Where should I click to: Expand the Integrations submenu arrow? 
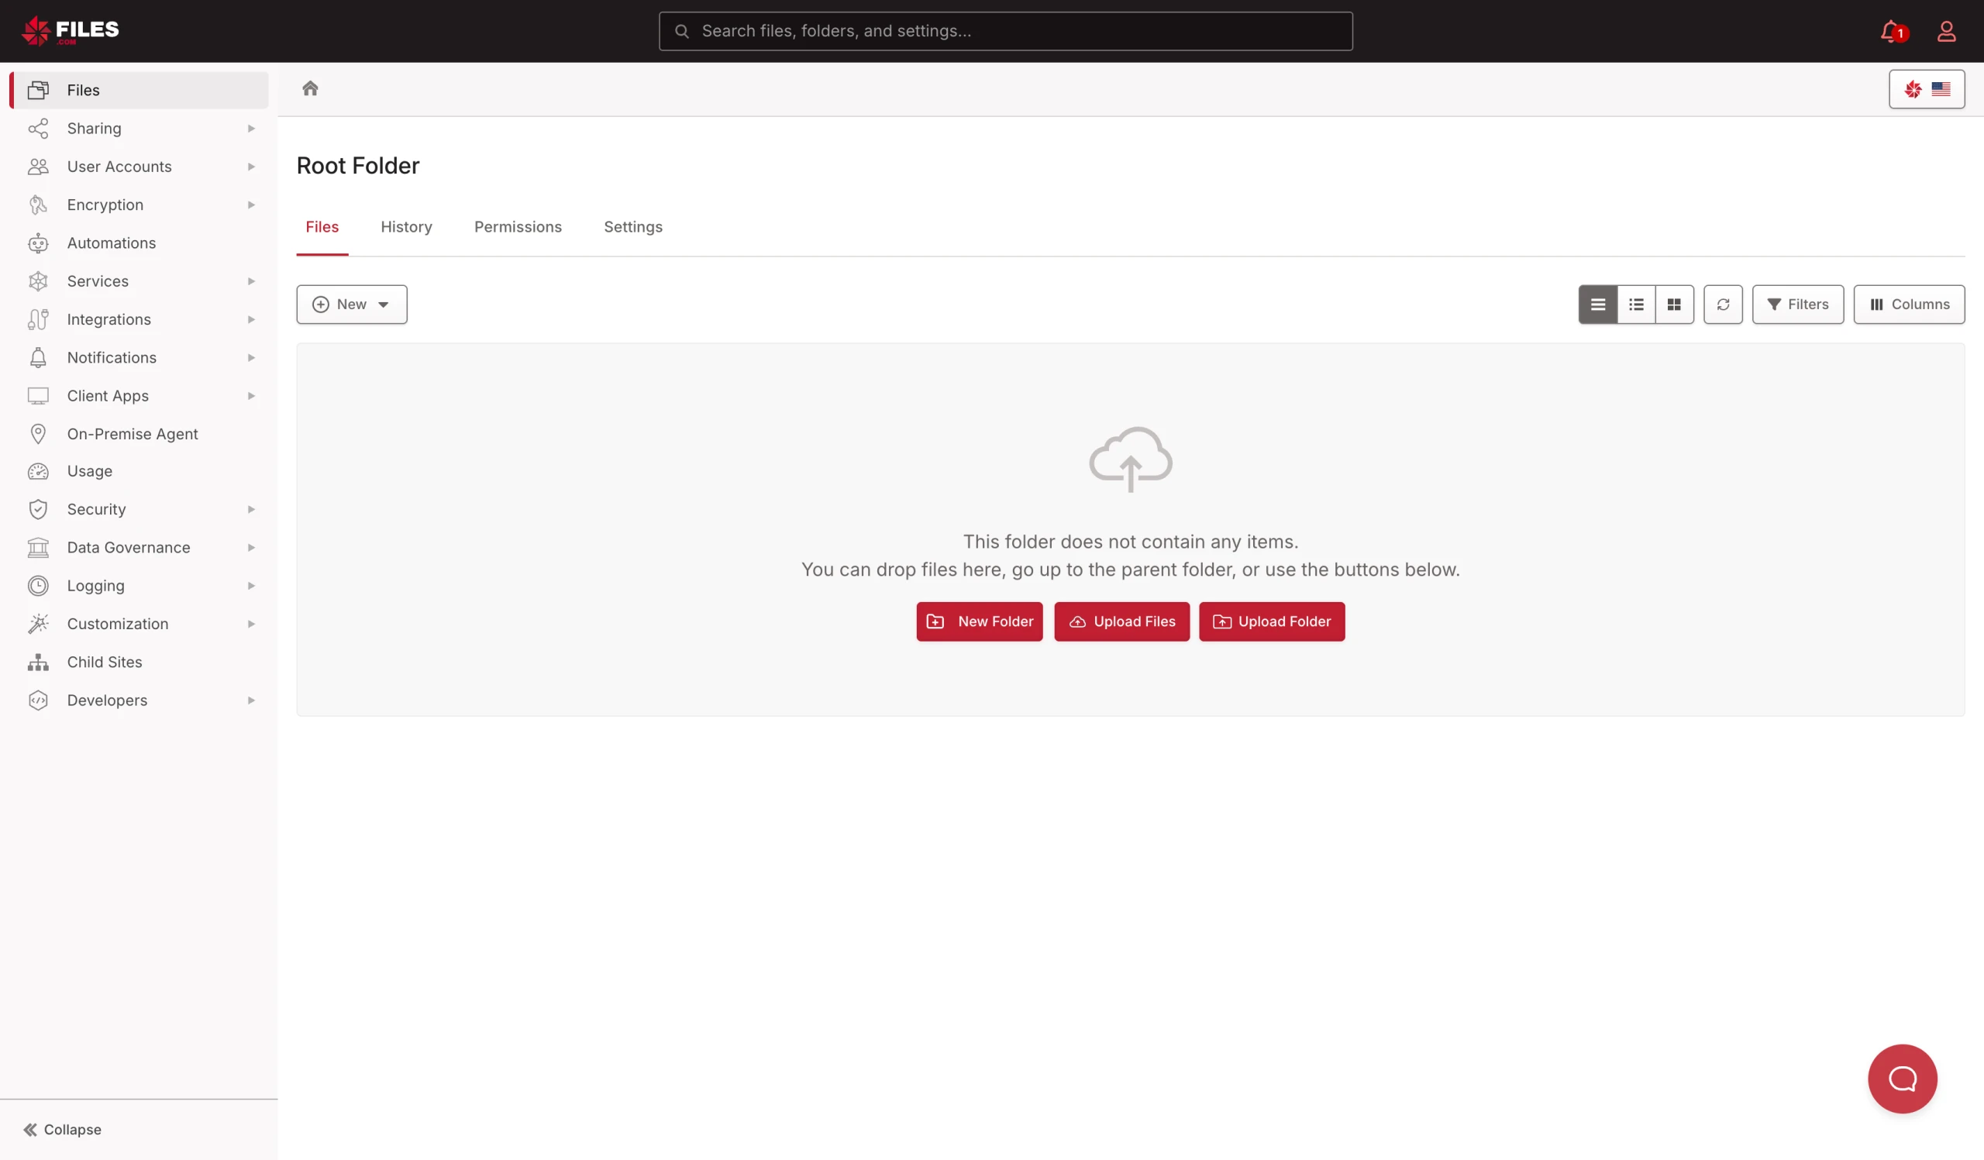[x=251, y=319]
